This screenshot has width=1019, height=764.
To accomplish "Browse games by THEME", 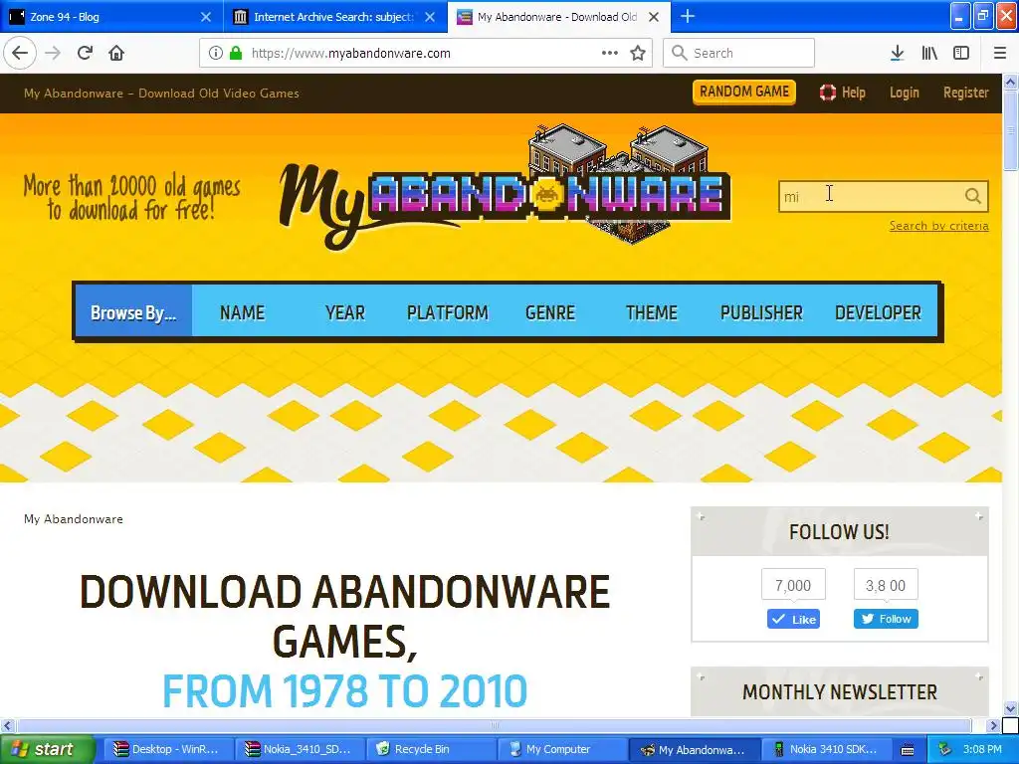I will click(x=651, y=312).
